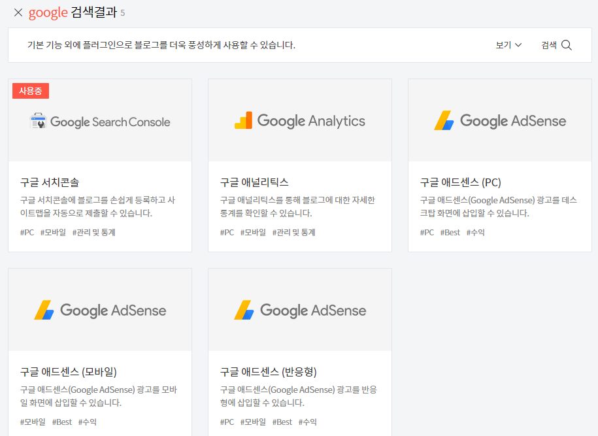Click the Google Analytics logo thumbnail
This screenshot has height=436, width=598.
click(x=300, y=120)
